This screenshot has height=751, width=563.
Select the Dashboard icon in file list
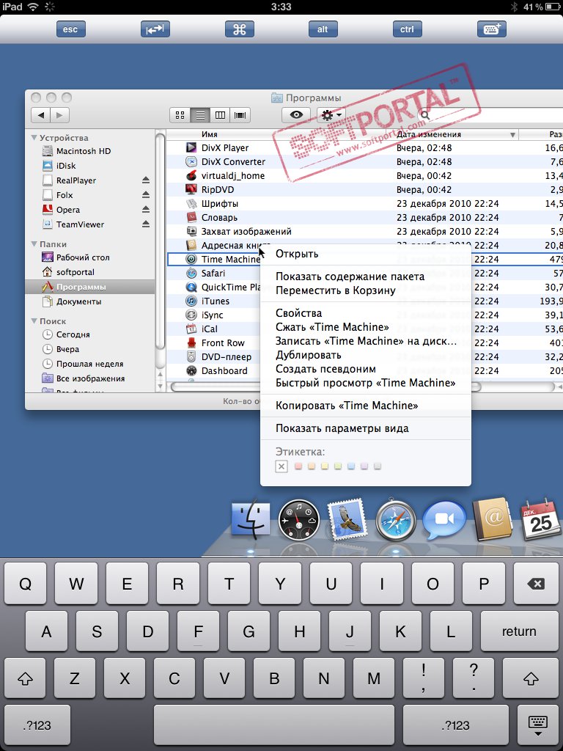(191, 370)
